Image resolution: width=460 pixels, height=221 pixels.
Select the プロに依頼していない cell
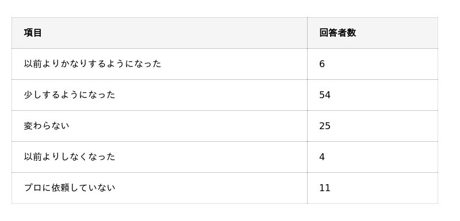click(x=159, y=188)
